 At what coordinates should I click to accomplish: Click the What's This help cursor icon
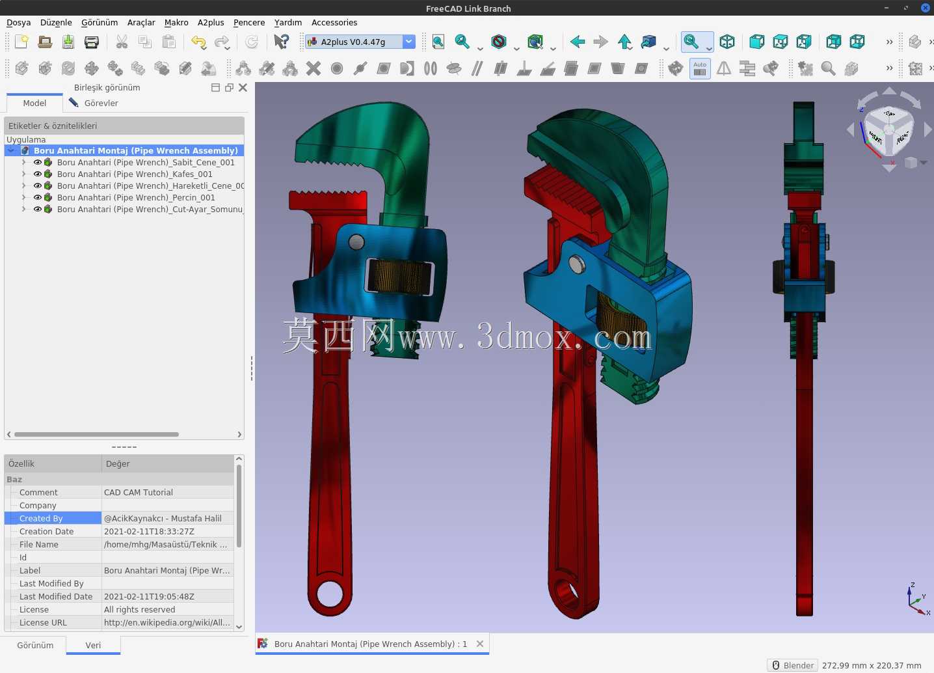pos(281,42)
